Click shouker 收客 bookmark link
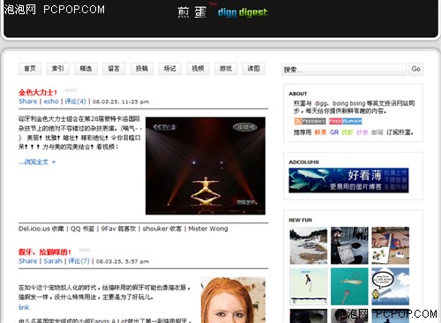This screenshot has height=323, width=441. tap(162, 229)
